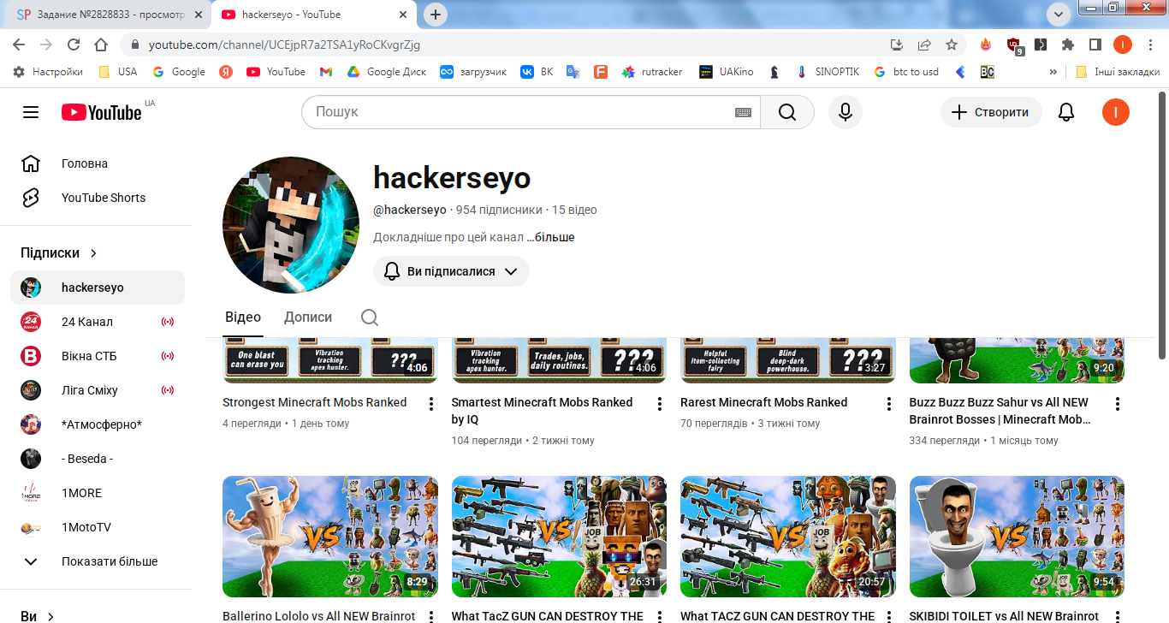Viewport: 1169px width, 623px height.
Task: Open hackerseyo channel avatar picture
Action: coord(291,225)
